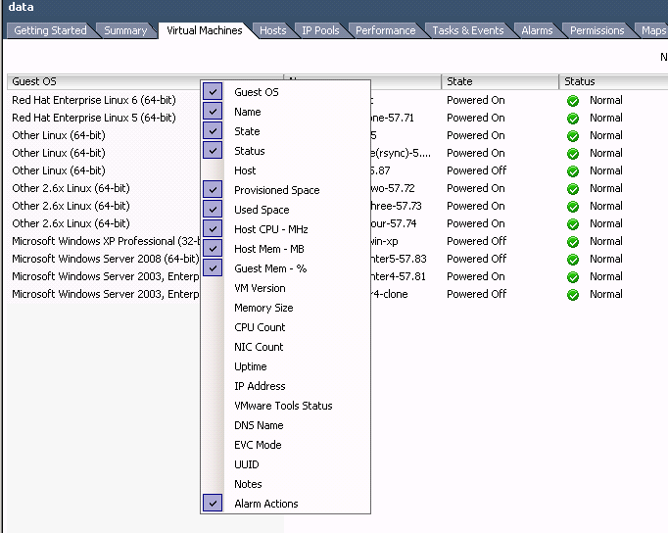Click green status icon for win-xp row

pyautogui.click(x=573, y=242)
